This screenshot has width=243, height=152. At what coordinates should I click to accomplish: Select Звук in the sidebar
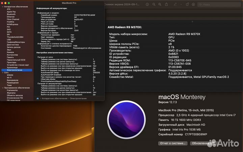(9, 50)
